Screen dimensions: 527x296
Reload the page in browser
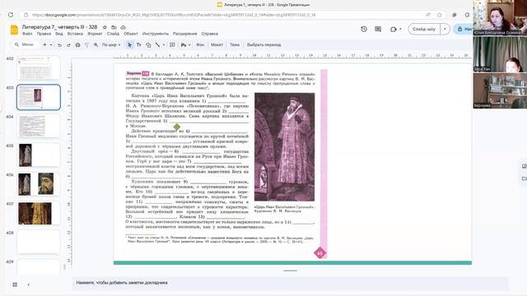(11, 15)
